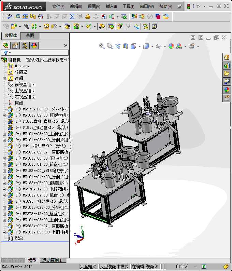
Task: Click the rebuild traffic light icon
Action: pyautogui.click(x=189, y=6)
